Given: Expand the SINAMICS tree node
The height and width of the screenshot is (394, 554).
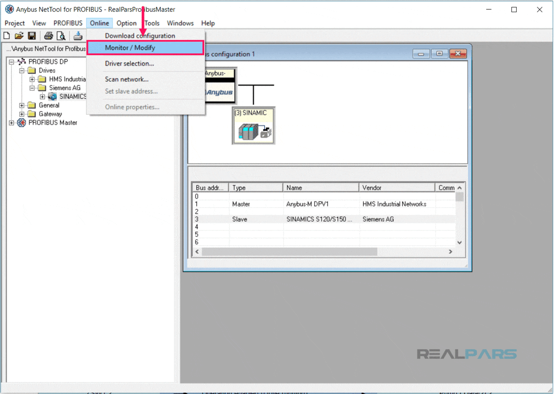Looking at the screenshot, I should click(42, 96).
